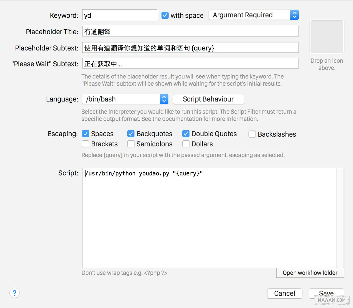Click Open workflow folder button
Viewport: 353px width, 308px height.
pyautogui.click(x=310, y=273)
